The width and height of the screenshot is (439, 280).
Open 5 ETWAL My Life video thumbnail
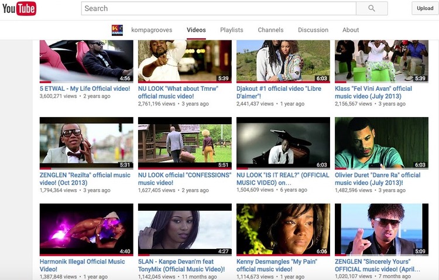[87, 62]
